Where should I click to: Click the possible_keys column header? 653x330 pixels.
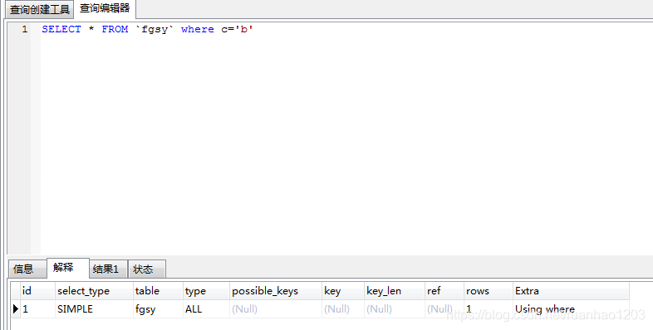tap(276, 291)
